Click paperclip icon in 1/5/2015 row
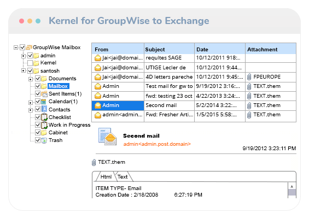The image size is (309, 219). tap(249, 115)
